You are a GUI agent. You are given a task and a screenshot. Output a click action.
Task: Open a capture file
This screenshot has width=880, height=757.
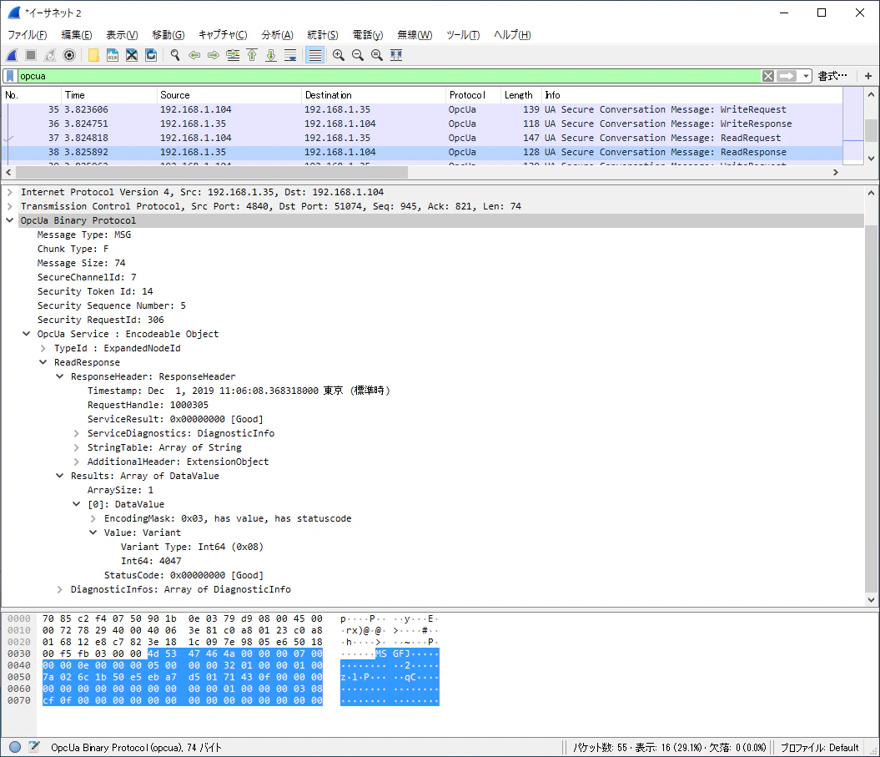pyautogui.click(x=93, y=55)
